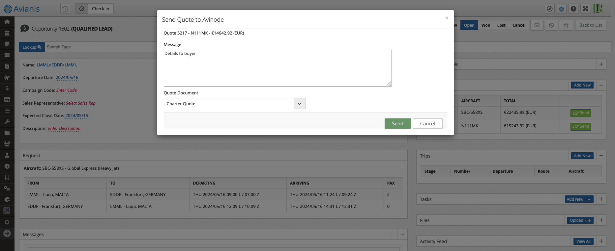Viewport: 615px width, 251px height.
Task: Open the folder icon in sidebar
Action: tap(7, 133)
